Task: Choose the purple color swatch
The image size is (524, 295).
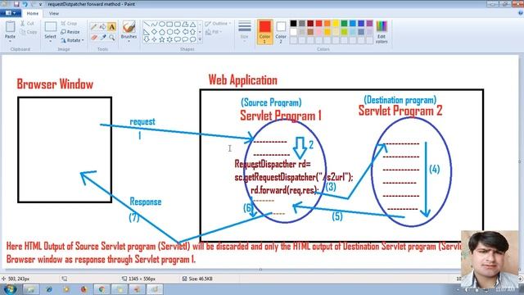Action: pos(369,23)
